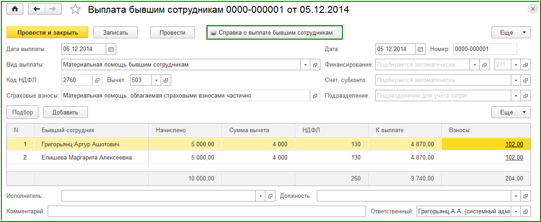Go to the home page icon

(15, 9)
